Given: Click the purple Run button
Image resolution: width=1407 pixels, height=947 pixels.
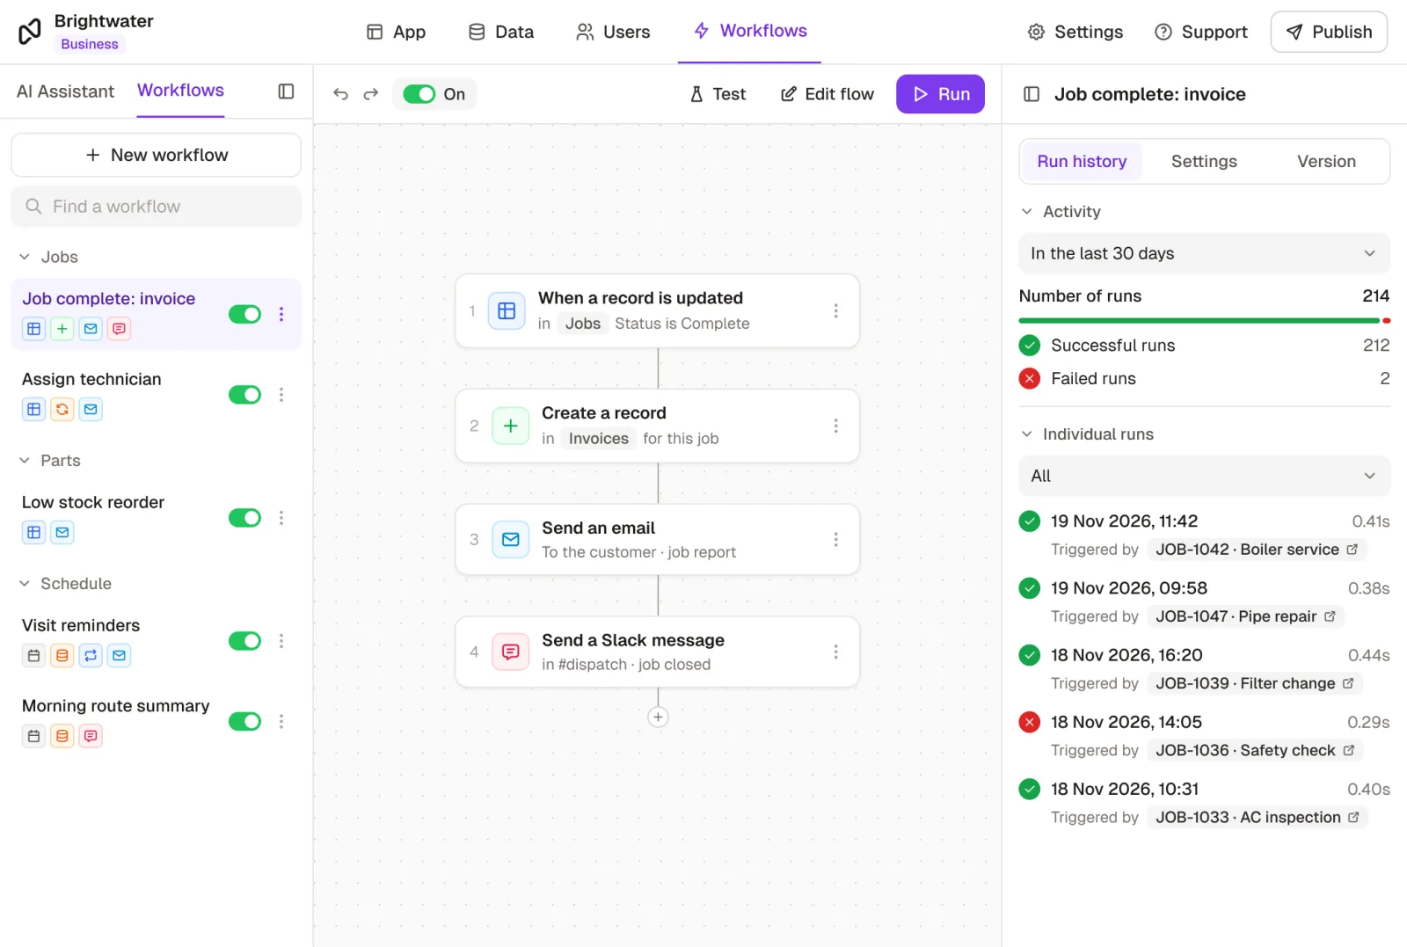Looking at the screenshot, I should pos(940,94).
